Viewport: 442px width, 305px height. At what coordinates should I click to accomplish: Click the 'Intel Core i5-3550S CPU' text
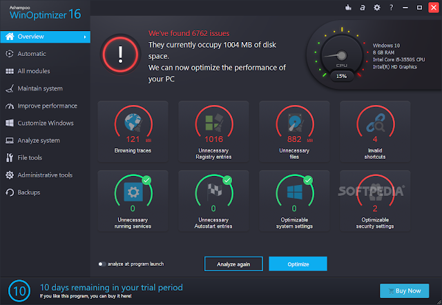coord(399,60)
